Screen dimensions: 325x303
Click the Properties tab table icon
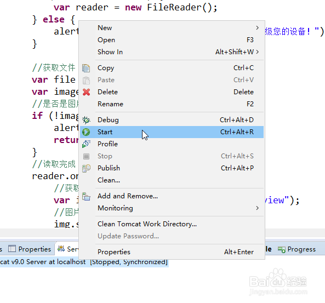pyautogui.click(x=12, y=249)
